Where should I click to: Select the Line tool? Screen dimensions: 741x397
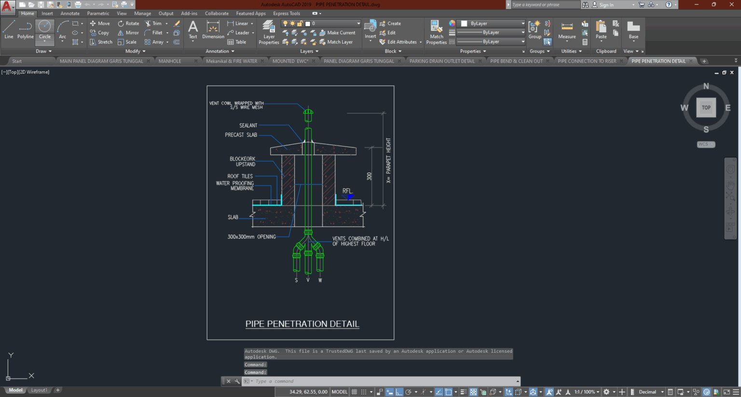pyautogui.click(x=8, y=30)
